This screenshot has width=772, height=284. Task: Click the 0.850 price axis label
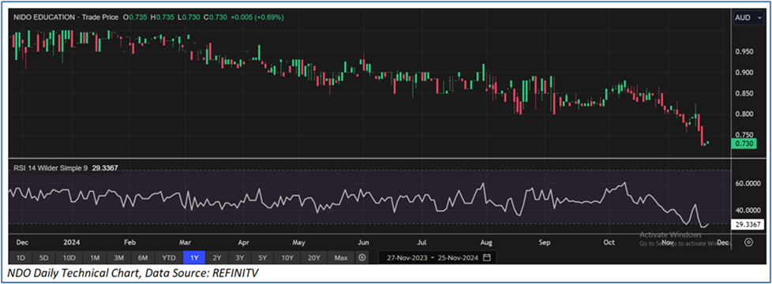(x=744, y=94)
